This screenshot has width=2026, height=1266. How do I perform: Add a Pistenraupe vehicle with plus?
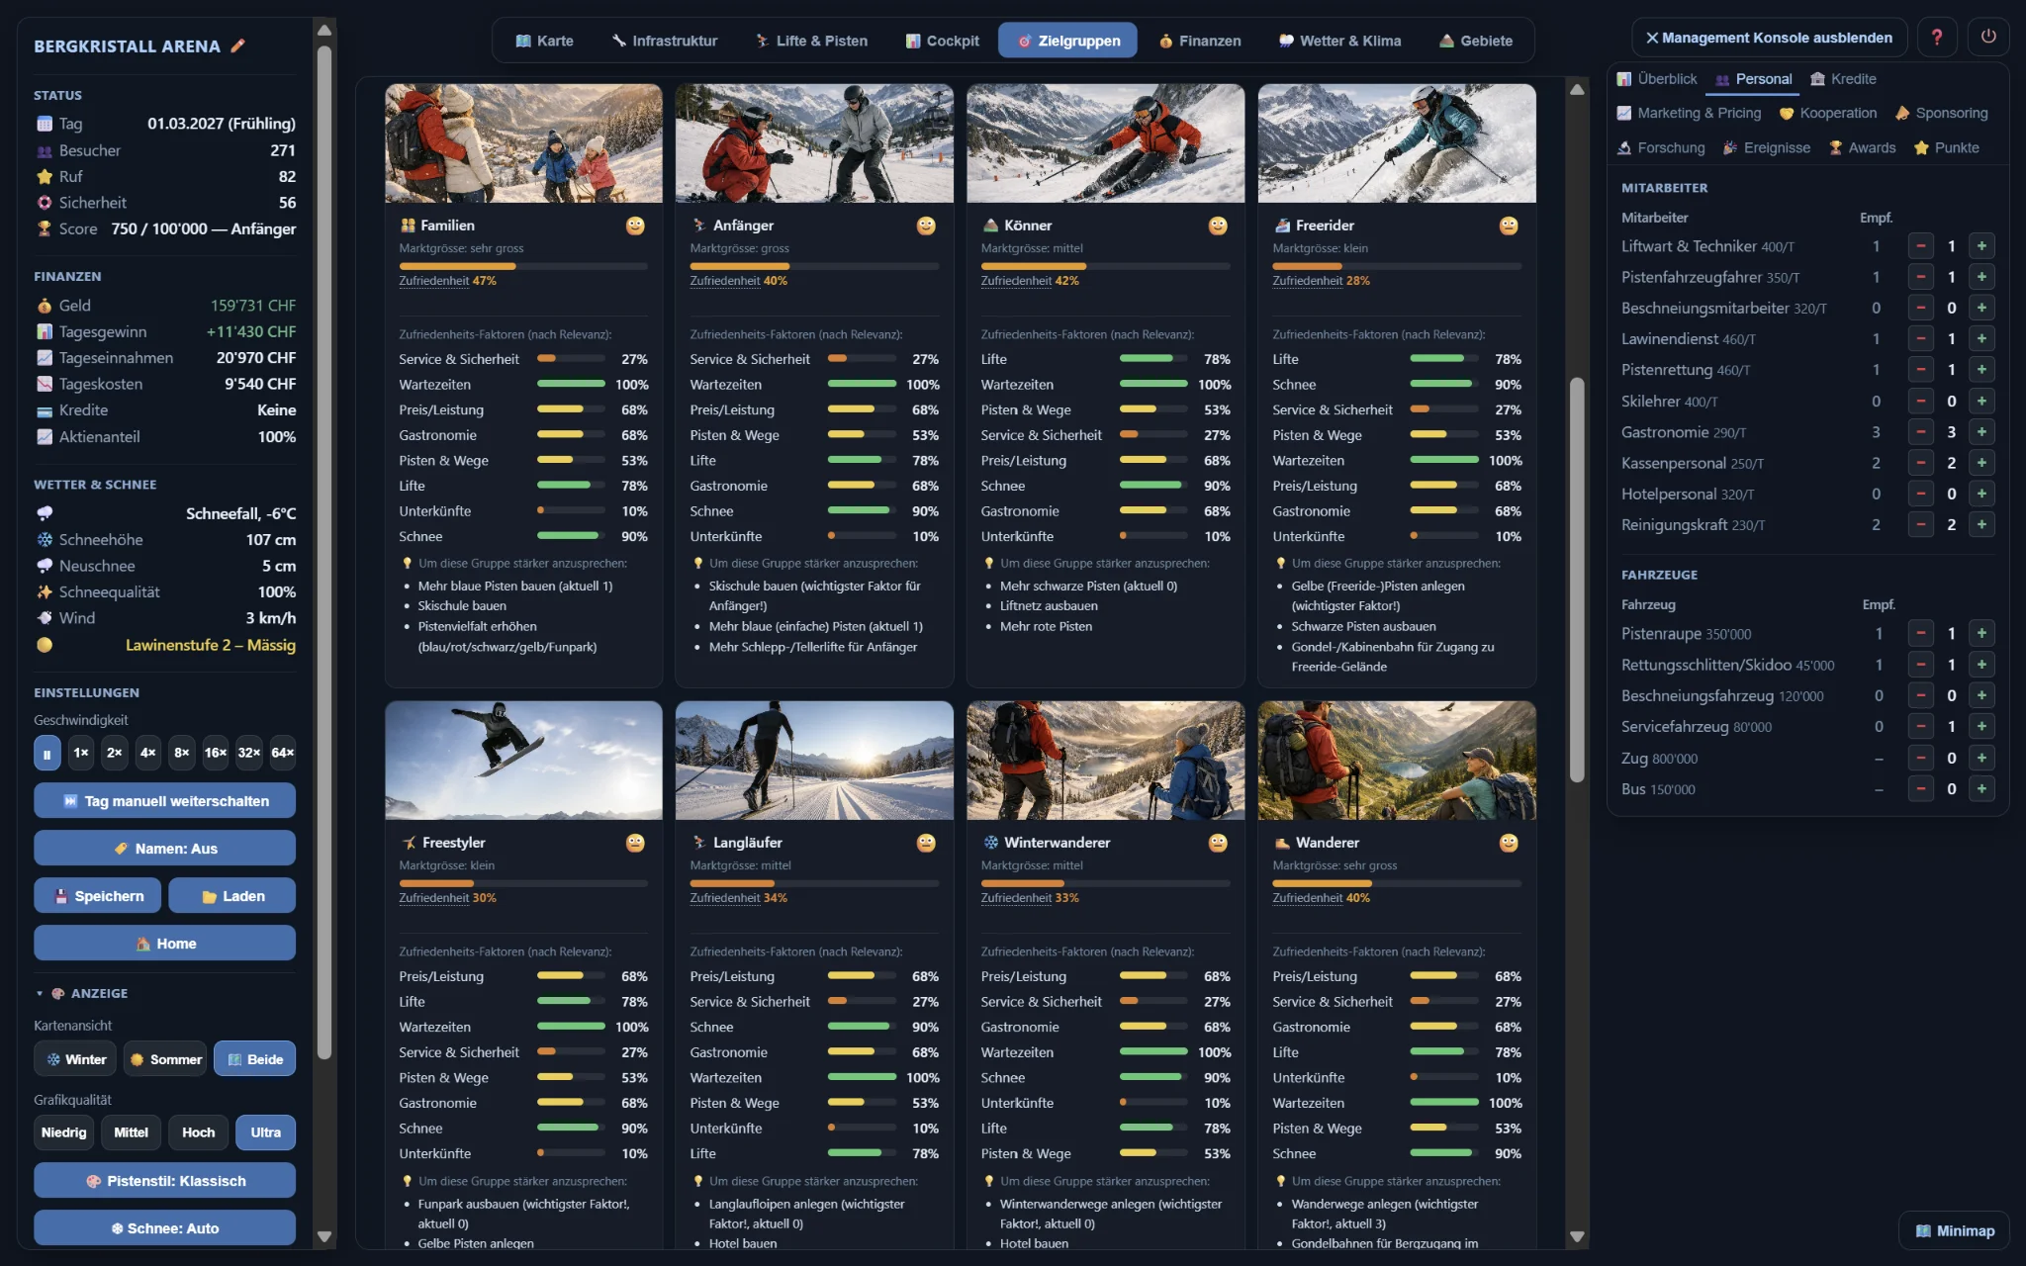1980,634
